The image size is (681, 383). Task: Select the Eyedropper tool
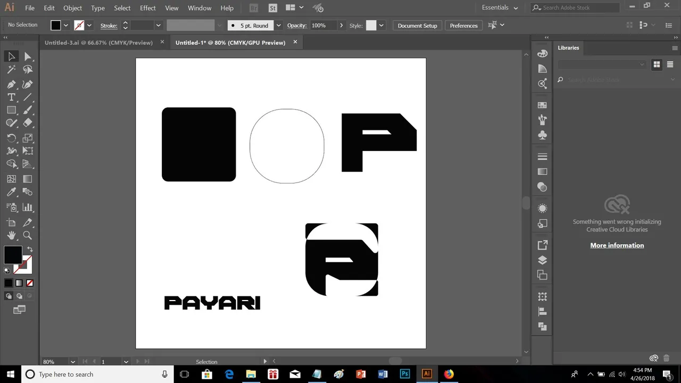[11, 192]
